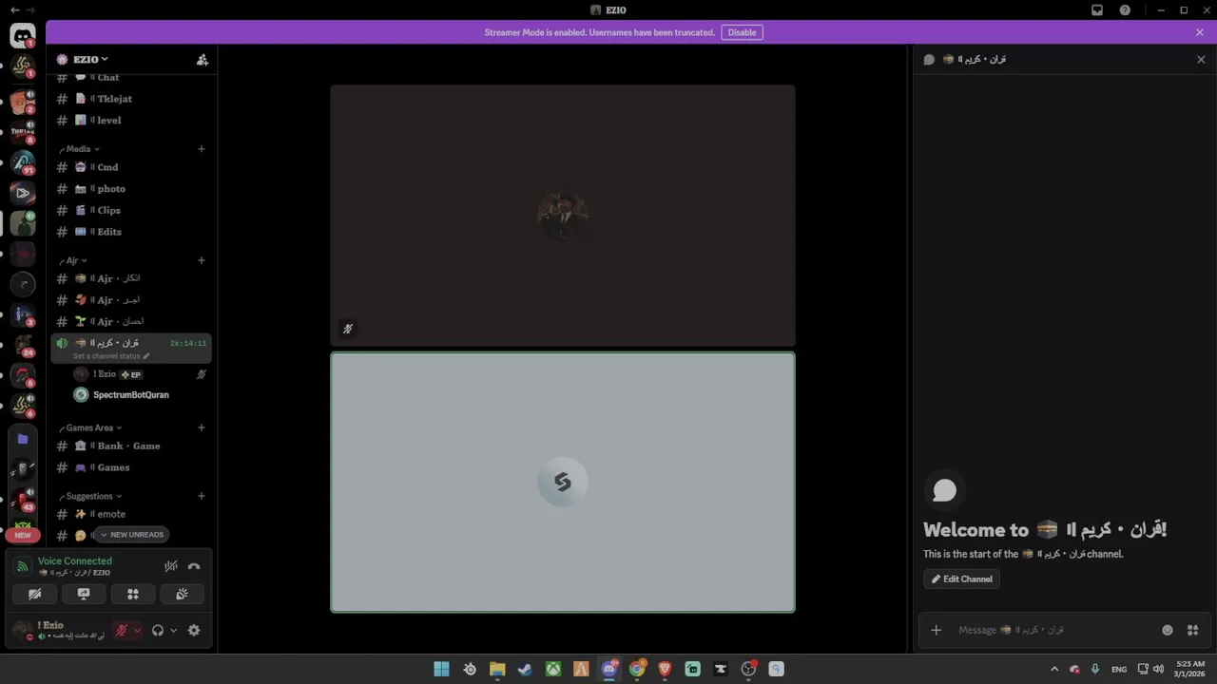Unmute the microphone in user panel
The height and width of the screenshot is (684, 1217).
[x=122, y=630]
